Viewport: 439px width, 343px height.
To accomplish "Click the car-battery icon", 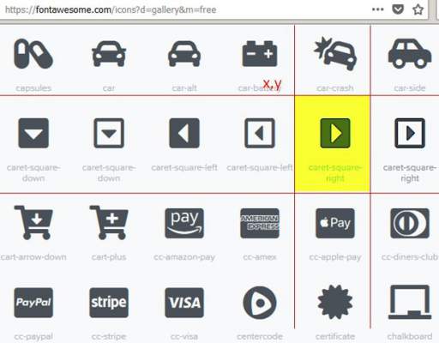I will [260, 54].
